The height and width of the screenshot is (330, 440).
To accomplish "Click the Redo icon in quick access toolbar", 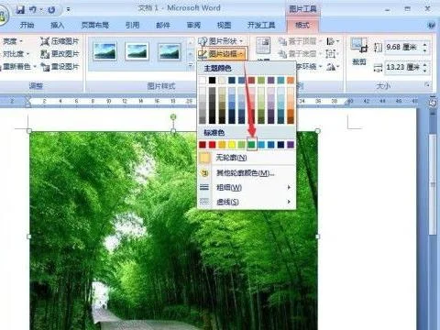I will (x=51, y=10).
